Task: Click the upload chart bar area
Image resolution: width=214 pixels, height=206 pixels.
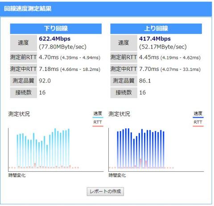Action: [x=156, y=150]
